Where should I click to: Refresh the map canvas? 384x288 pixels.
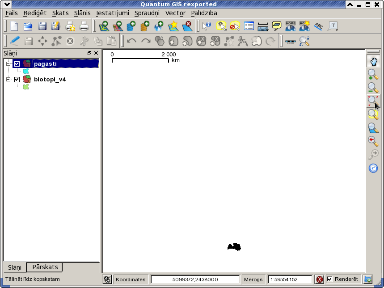pos(373,168)
